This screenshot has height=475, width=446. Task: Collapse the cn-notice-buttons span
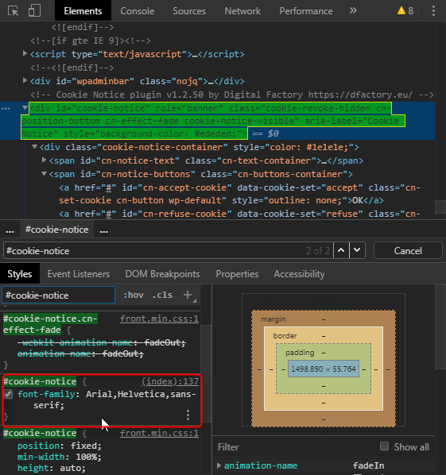pyautogui.click(x=44, y=174)
